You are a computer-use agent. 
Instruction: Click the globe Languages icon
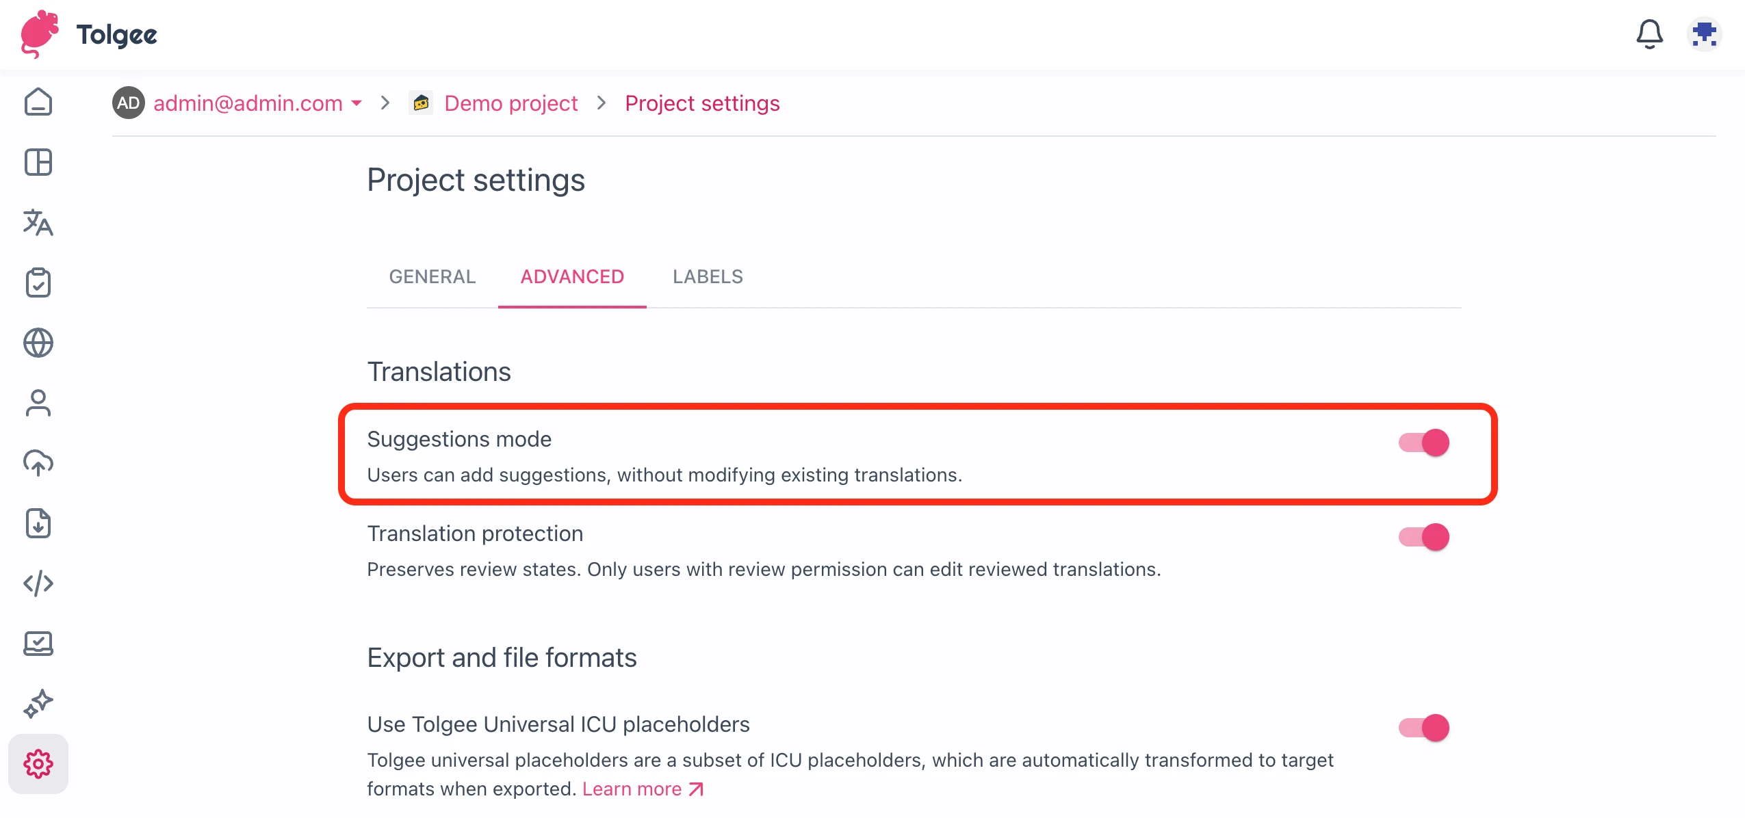click(38, 343)
